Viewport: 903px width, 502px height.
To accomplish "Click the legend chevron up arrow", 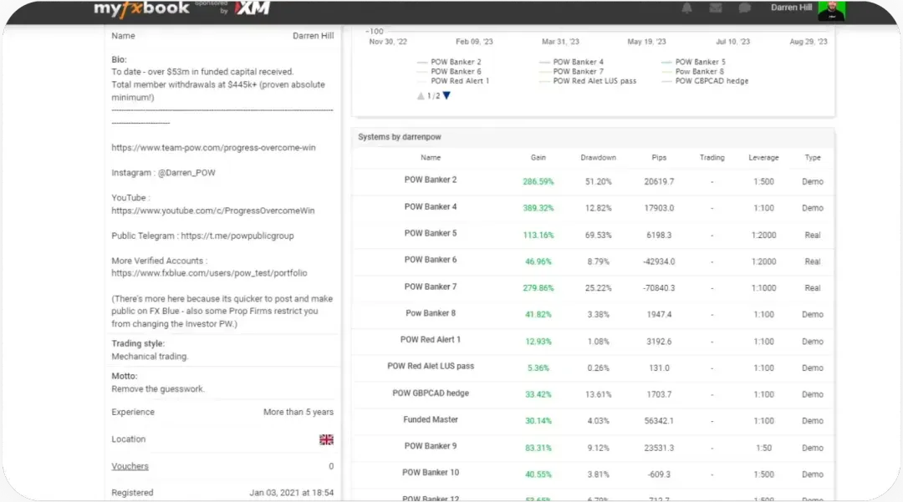I will click(x=421, y=95).
